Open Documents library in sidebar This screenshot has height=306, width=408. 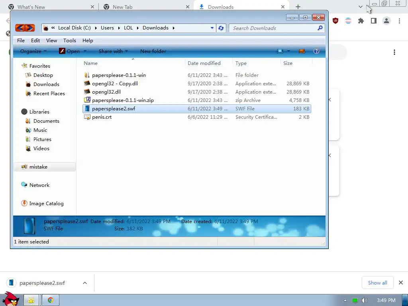pos(46,121)
